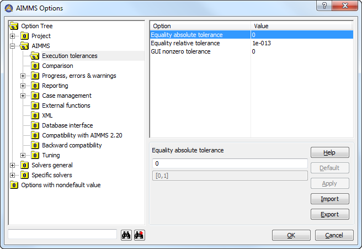
Task: Click the question mark help button in title bar
Action: pyautogui.click(x=324, y=6)
